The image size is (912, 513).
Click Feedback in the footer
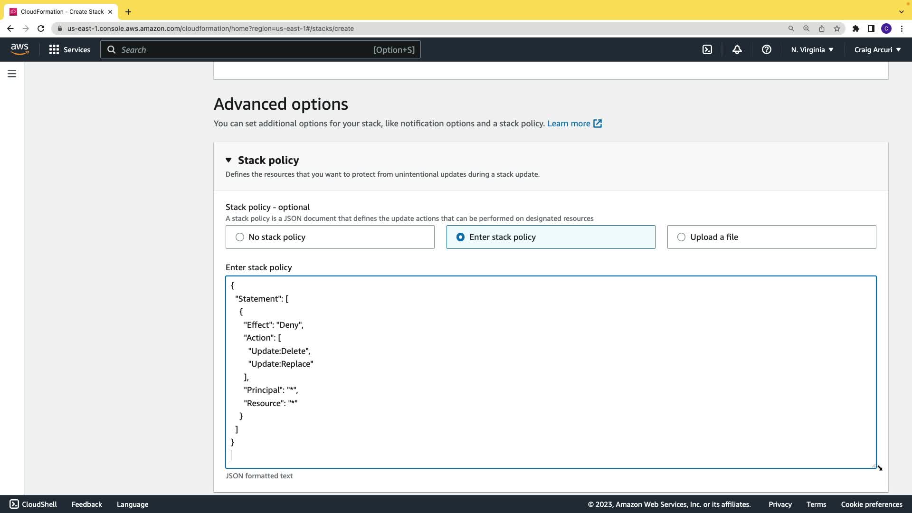(86, 504)
